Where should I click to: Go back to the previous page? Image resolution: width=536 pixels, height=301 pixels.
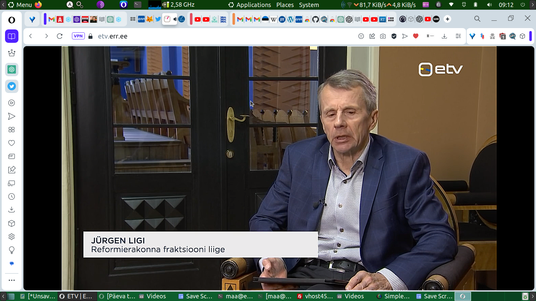coord(30,36)
